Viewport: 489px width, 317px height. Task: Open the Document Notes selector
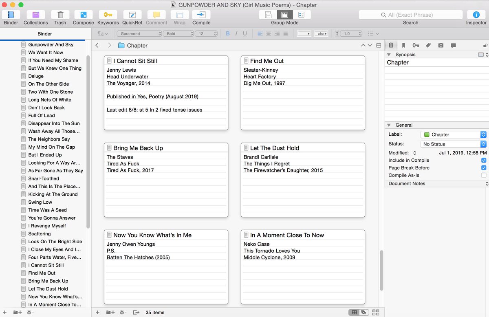[436, 184]
